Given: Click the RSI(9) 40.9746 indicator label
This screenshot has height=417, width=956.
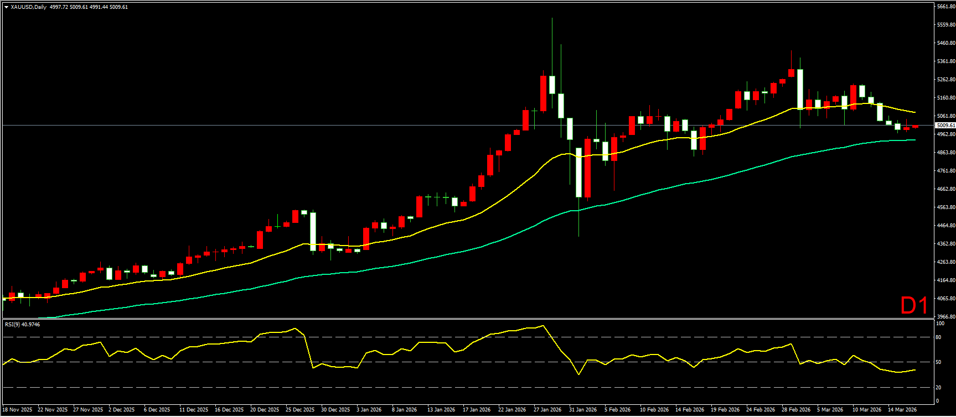Looking at the screenshot, I should click(22, 325).
